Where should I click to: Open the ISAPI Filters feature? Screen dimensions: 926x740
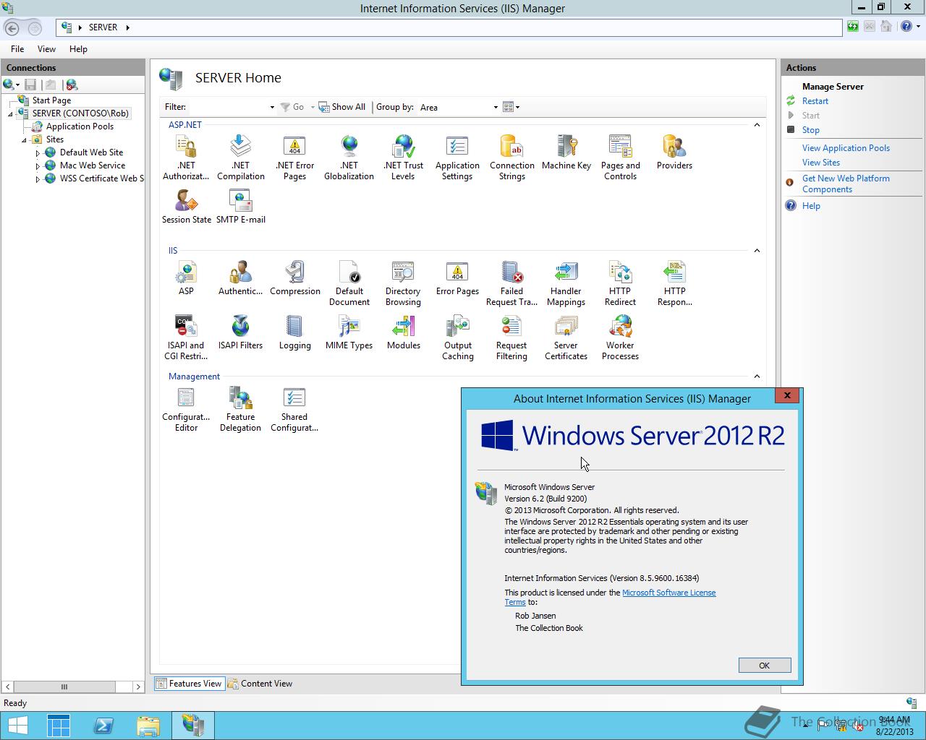tap(241, 332)
